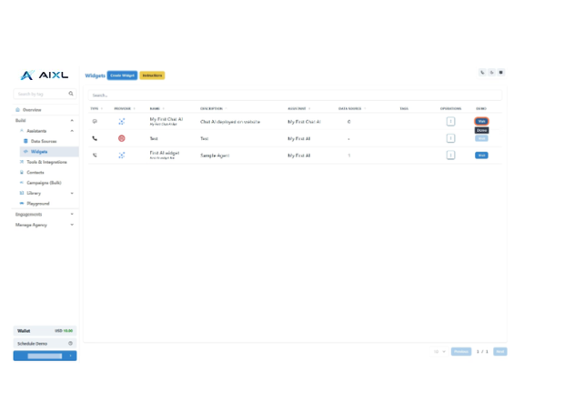Click the yellow Instructions button
The height and width of the screenshot is (393, 565).
(x=152, y=76)
